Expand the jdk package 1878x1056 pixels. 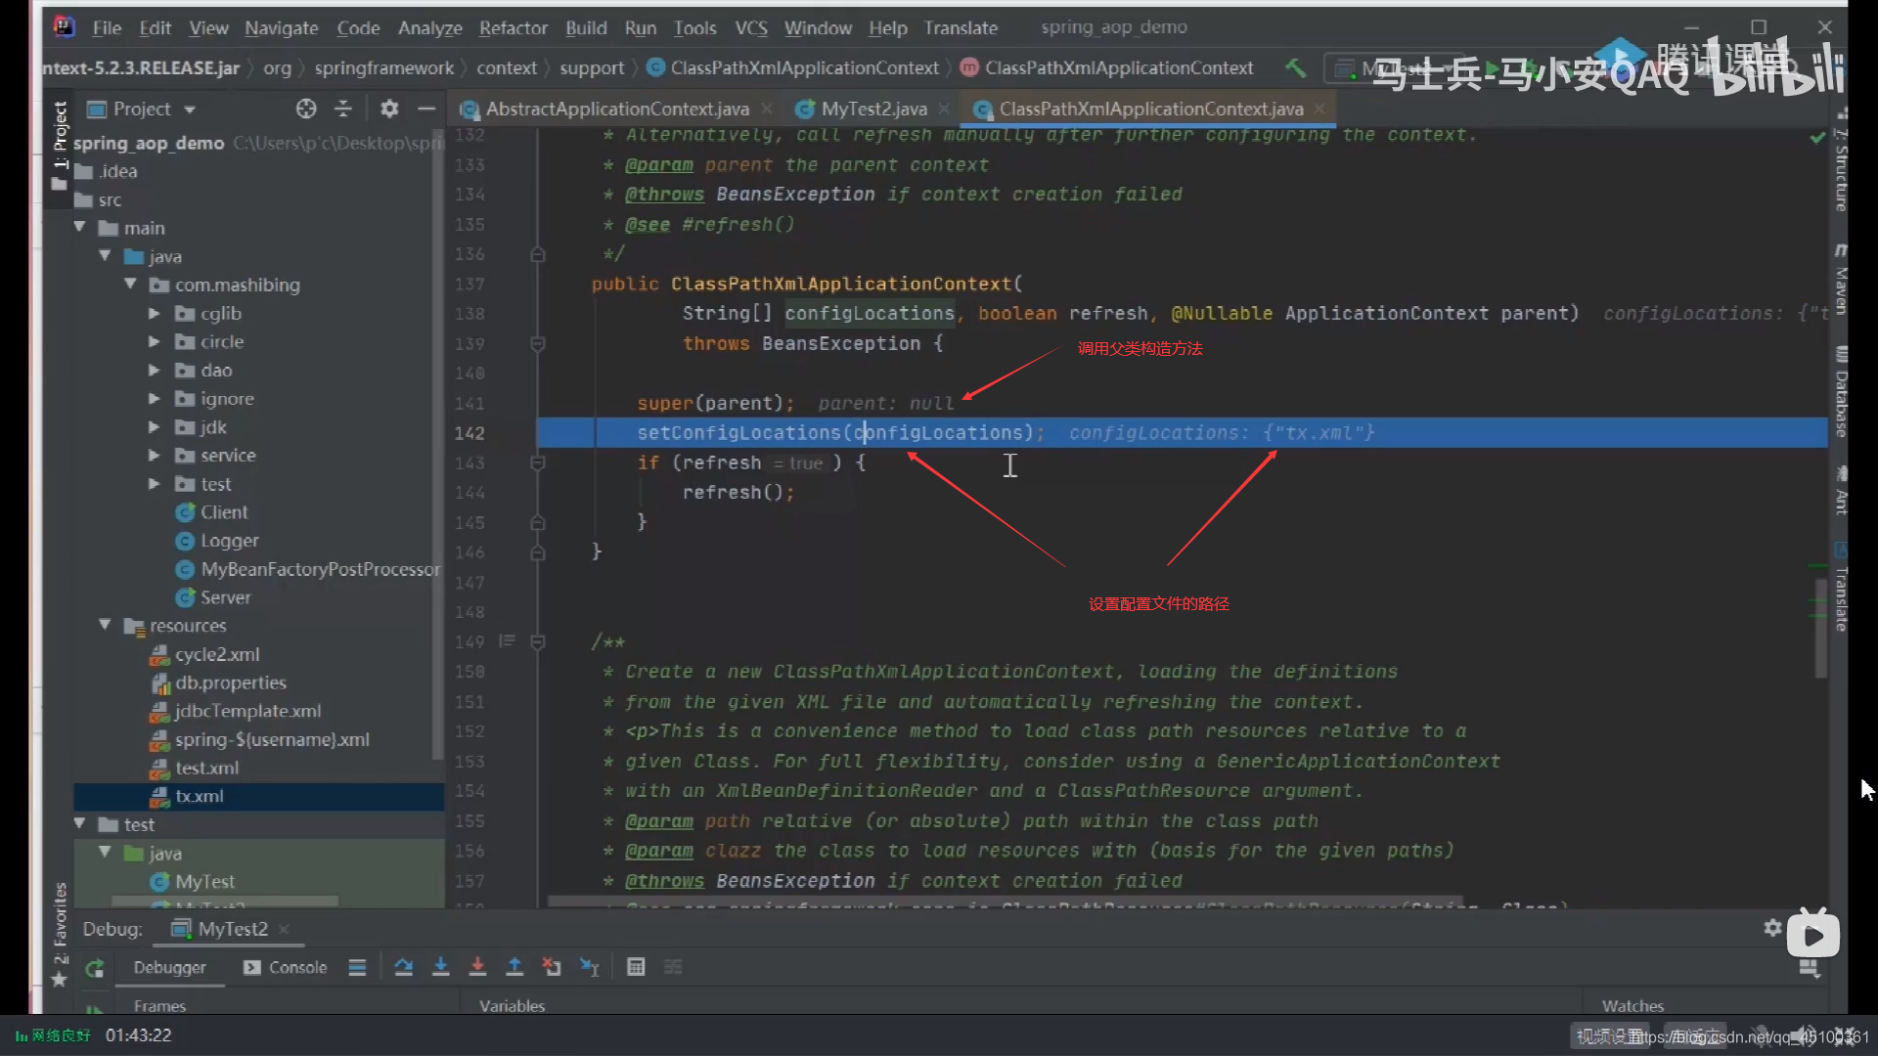[155, 426]
